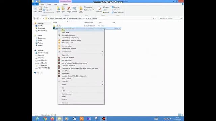The height and width of the screenshot is (121, 216).
Task: Click the Back navigation arrow
Action: (34, 18)
